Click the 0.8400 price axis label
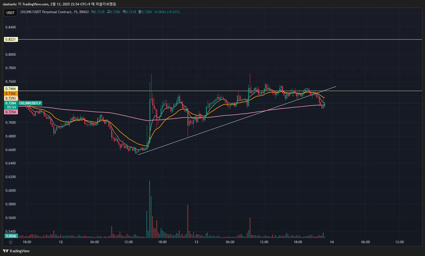The height and width of the screenshot is (256, 425). click(11, 27)
